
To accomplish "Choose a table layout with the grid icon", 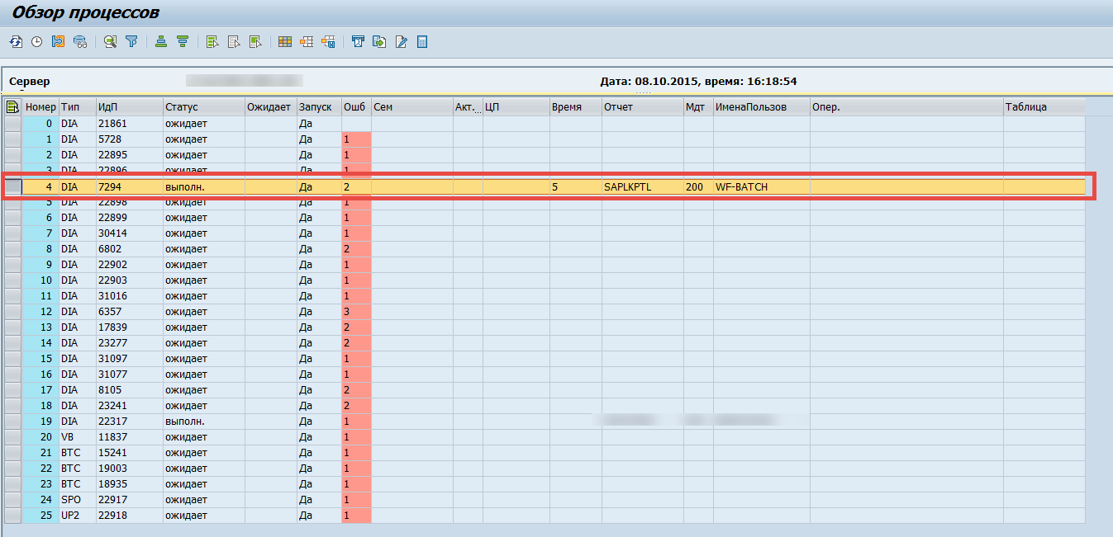I will (284, 41).
